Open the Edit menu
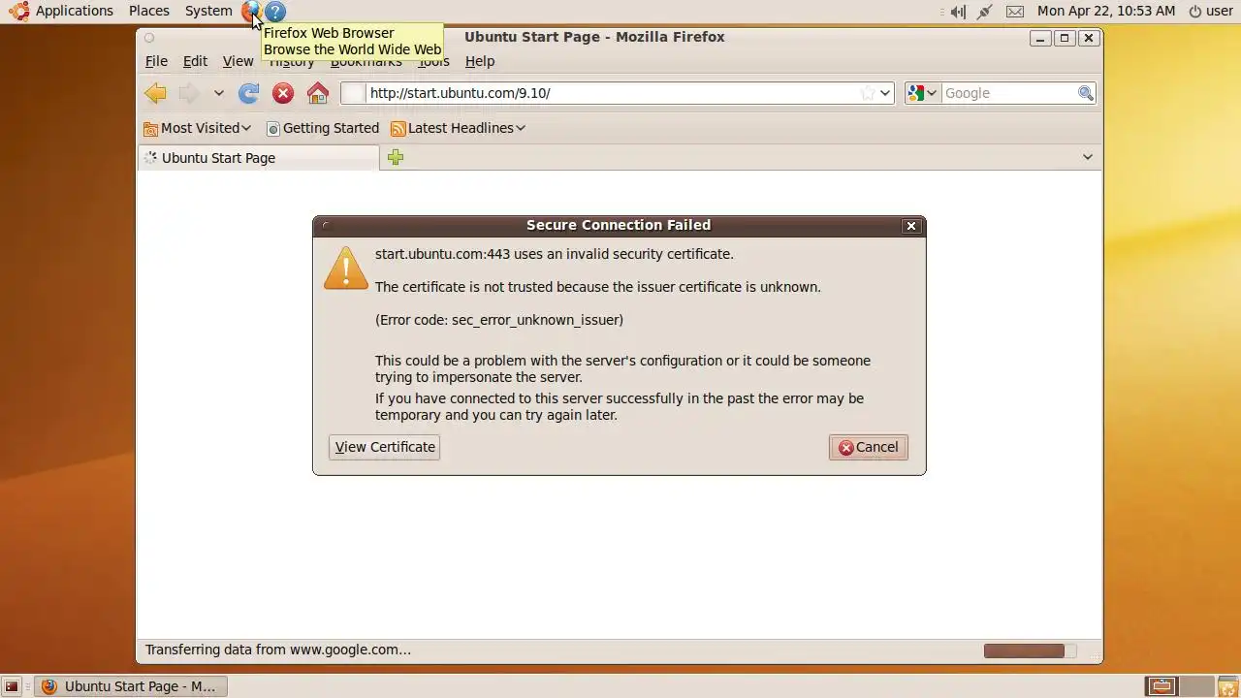 [195, 61]
